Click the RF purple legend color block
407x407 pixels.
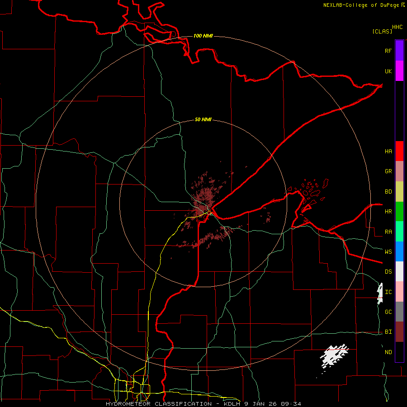click(x=399, y=51)
